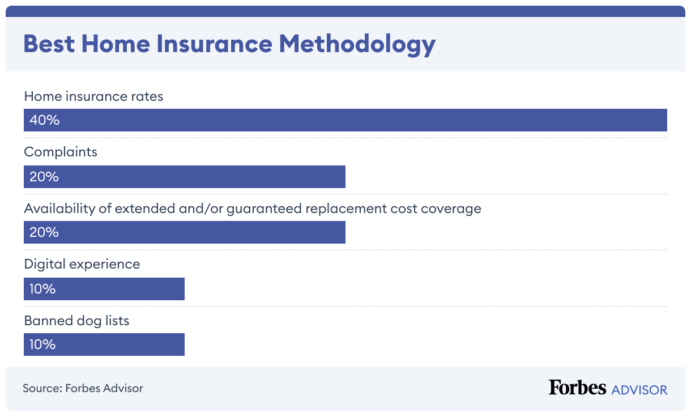Viewport: 691px width, 417px height.
Task: Select the "Home insurance rates" label
Action: click(93, 96)
